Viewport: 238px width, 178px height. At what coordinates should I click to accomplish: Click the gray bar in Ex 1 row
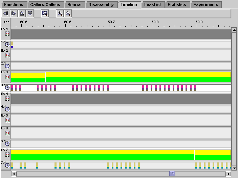click(x=121, y=34)
